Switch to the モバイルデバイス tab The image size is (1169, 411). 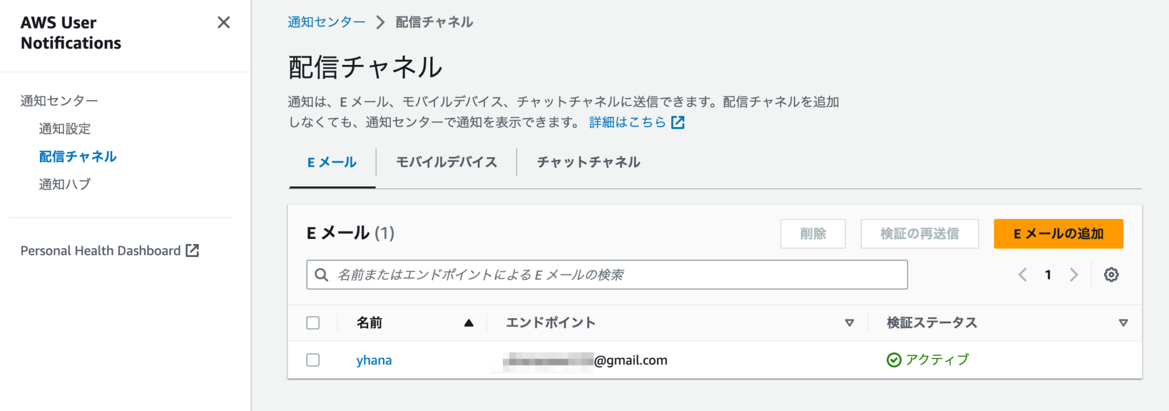pyautogui.click(x=446, y=162)
